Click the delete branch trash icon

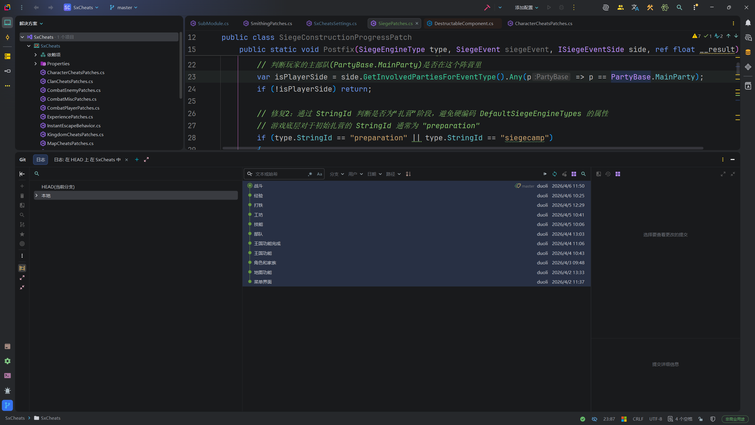point(22,196)
